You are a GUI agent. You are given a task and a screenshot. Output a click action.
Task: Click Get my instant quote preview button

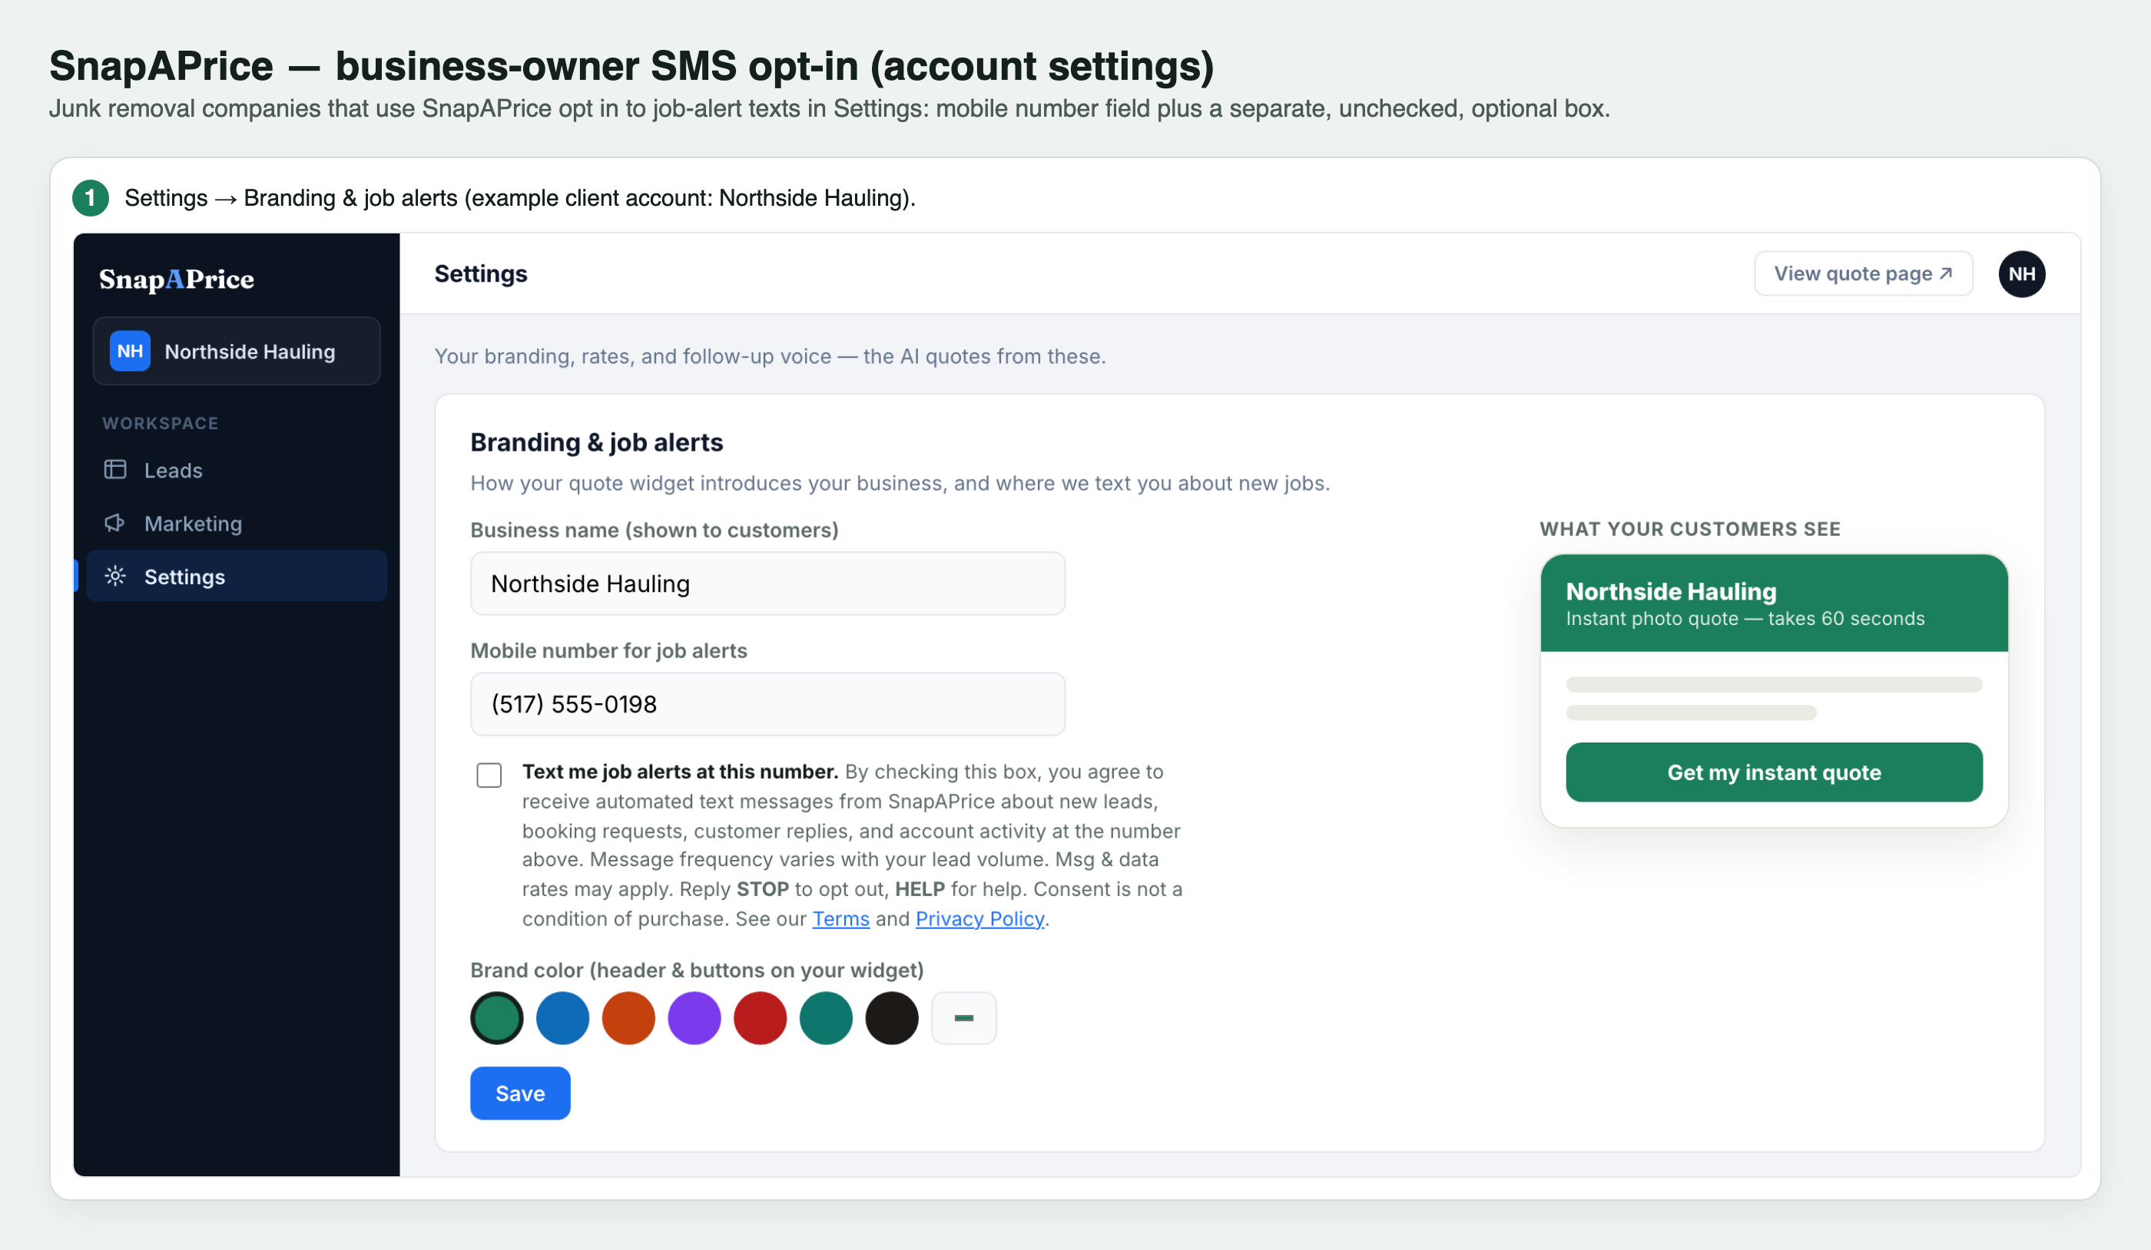[x=1774, y=772]
